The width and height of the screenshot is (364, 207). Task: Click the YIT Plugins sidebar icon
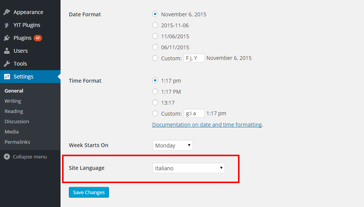coord(7,25)
